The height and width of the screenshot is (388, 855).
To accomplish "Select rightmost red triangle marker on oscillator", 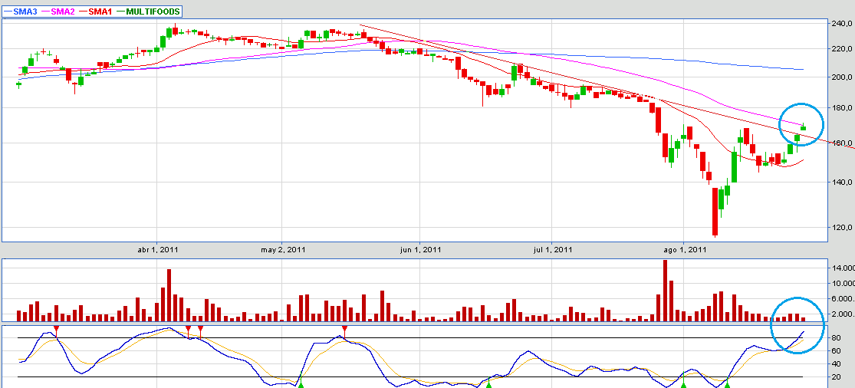I will (344, 329).
